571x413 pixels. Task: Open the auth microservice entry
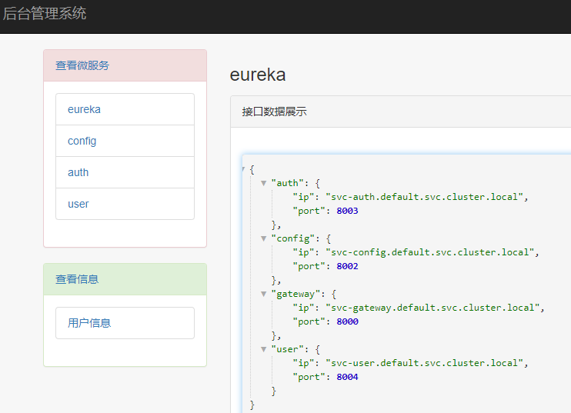point(125,172)
